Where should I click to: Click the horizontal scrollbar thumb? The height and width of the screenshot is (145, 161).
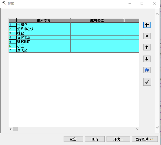pyautogui.click(x=15, y=129)
